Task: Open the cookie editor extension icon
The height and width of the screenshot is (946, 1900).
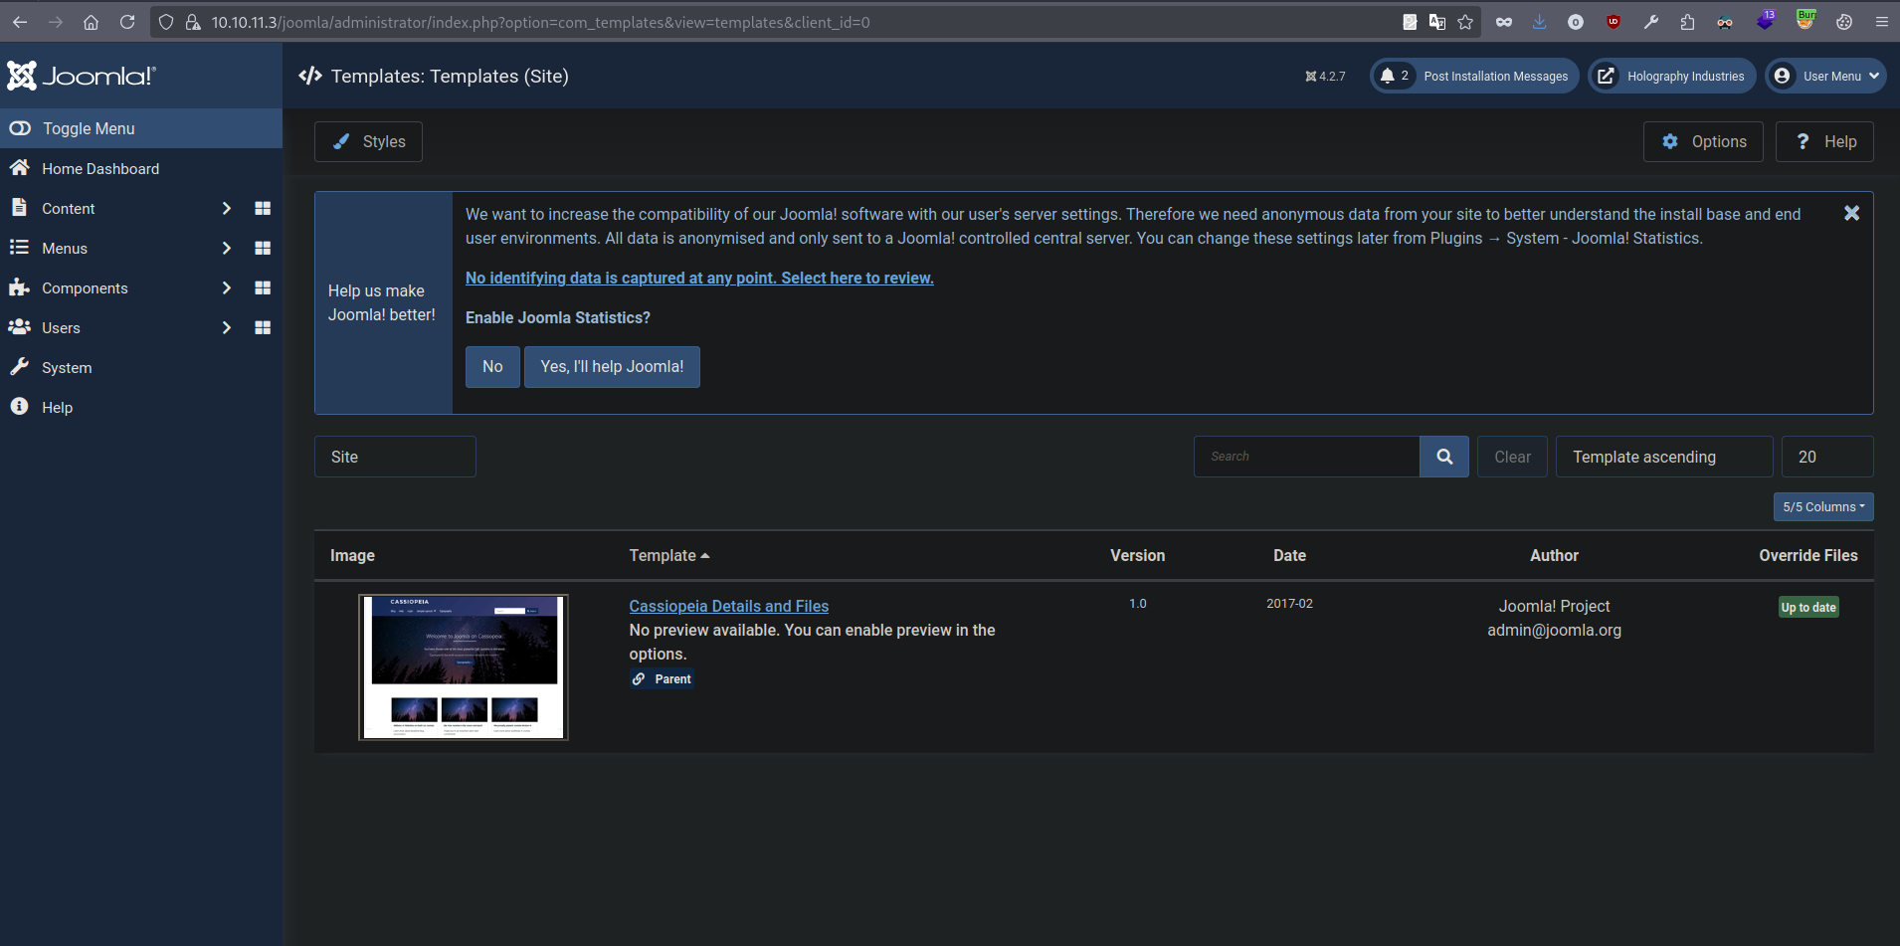Action: coord(1844,22)
